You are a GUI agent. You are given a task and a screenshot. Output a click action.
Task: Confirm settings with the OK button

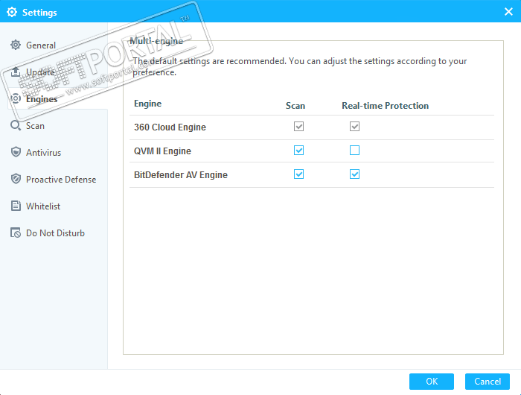pyautogui.click(x=431, y=382)
